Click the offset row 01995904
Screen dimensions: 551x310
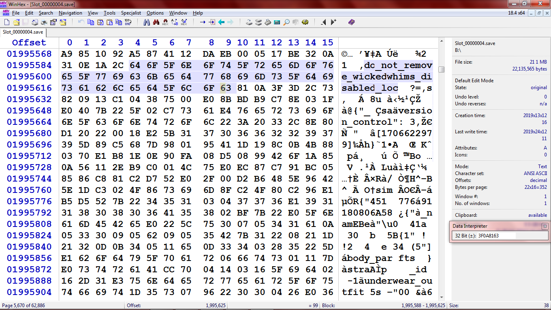click(29, 292)
